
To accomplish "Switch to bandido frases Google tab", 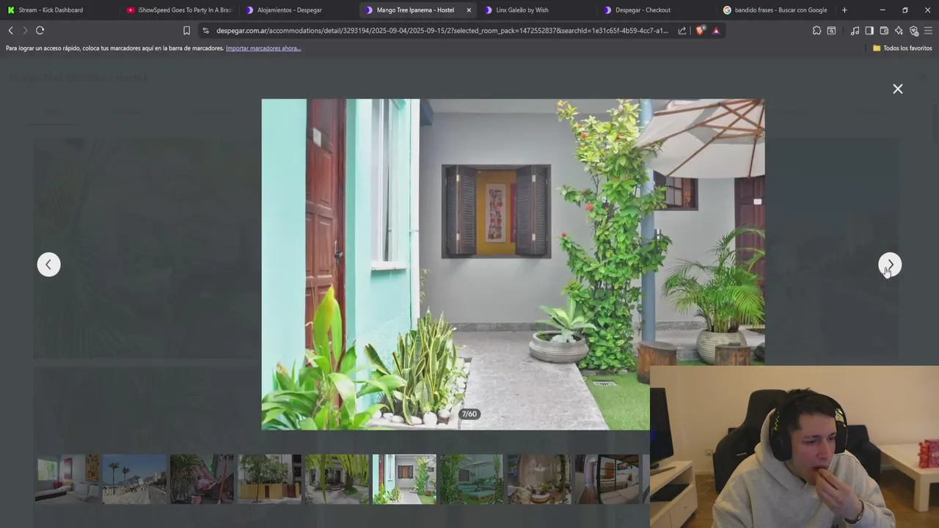I will coord(775,10).
